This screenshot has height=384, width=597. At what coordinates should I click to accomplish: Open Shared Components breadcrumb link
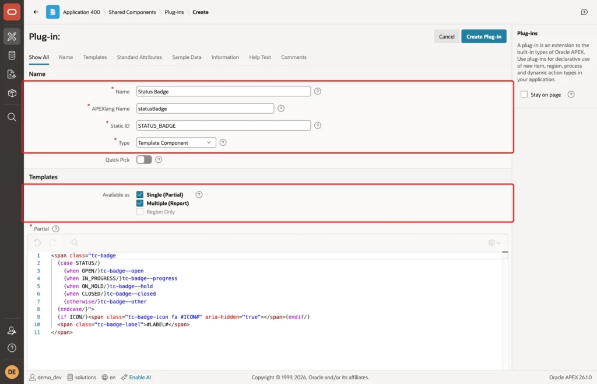(x=132, y=12)
